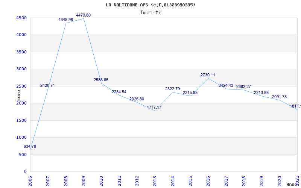
Task: Click the Euro y-axis title
Action: click(18, 96)
